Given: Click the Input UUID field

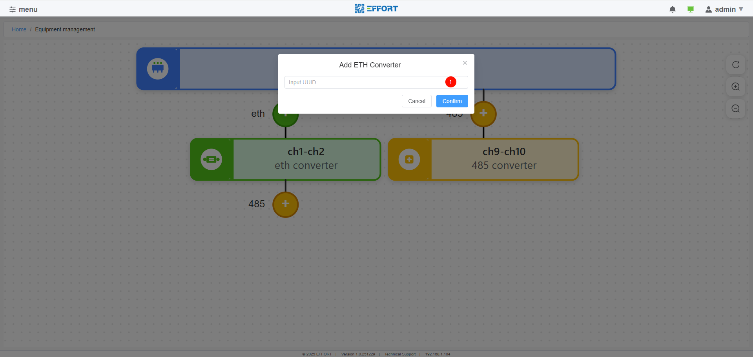Looking at the screenshot, I should (365, 82).
